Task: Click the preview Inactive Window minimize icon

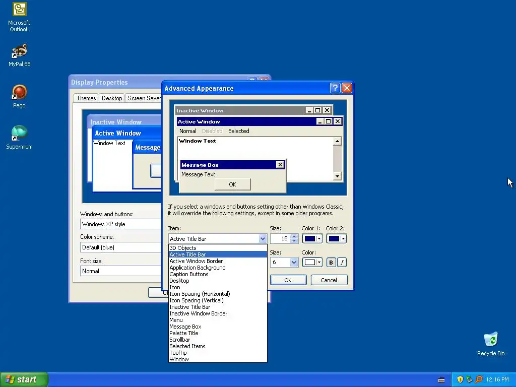Action: pos(309,110)
